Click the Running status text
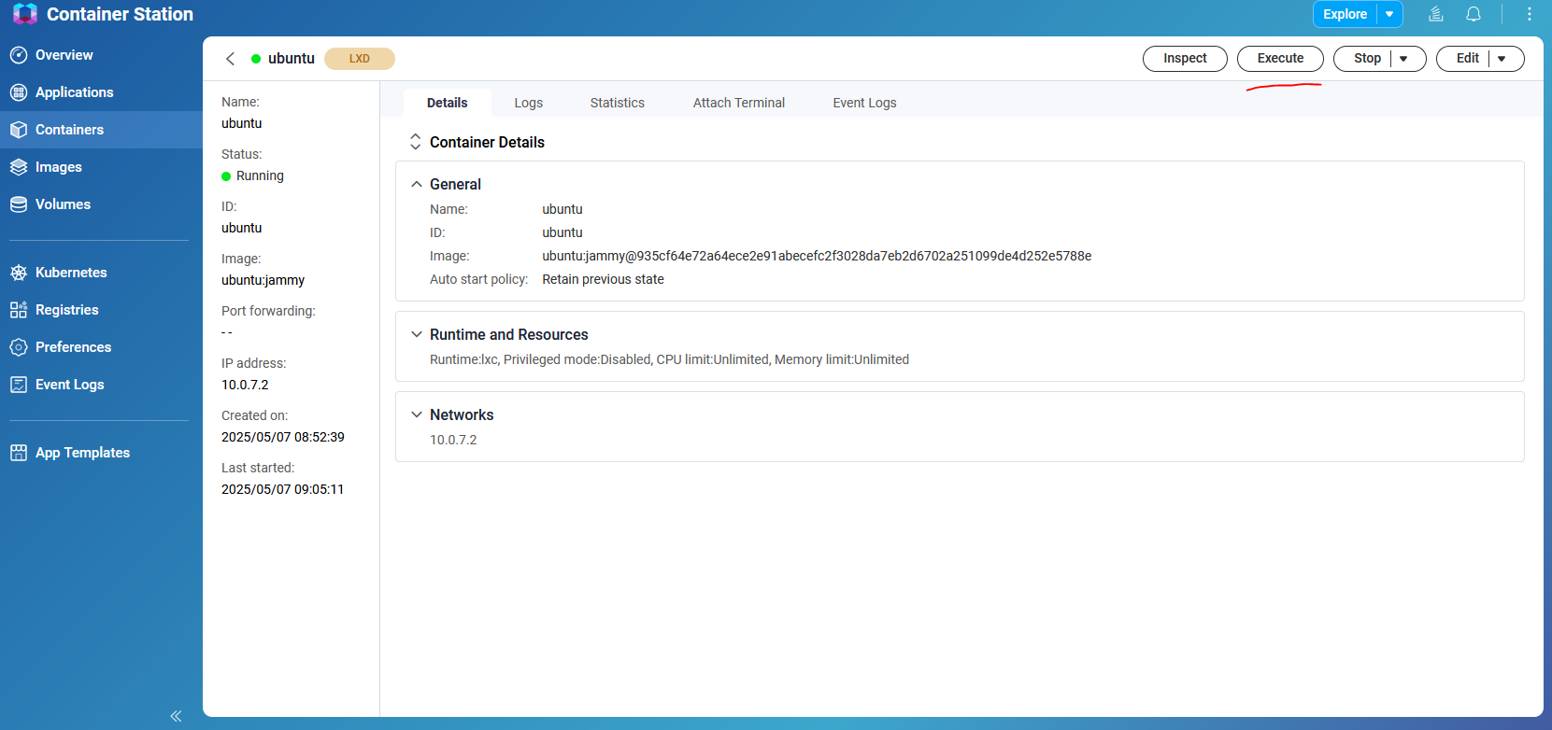Screen dimensions: 1552x730 (x=260, y=175)
